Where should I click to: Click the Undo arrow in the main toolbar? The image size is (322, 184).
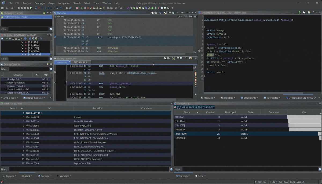coord(116,8)
